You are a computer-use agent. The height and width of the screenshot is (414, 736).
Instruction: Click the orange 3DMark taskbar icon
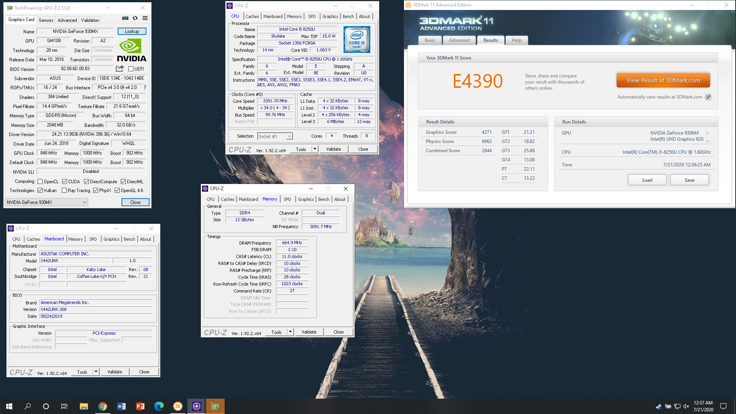pyautogui.click(x=177, y=406)
